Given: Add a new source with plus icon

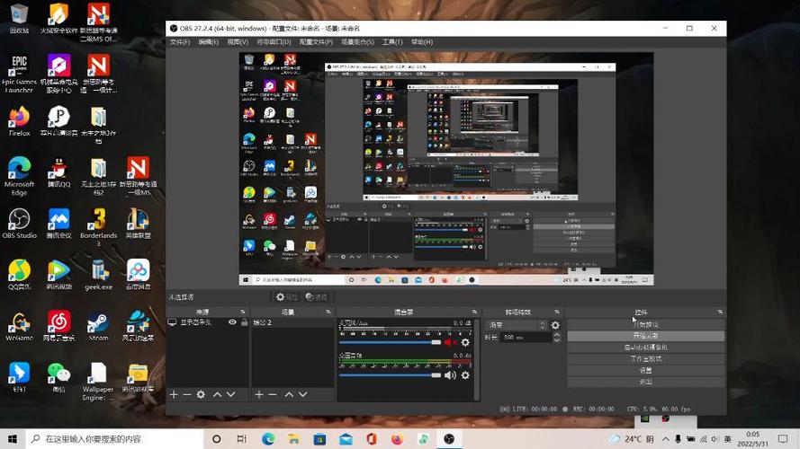Looking at the screenshot, I should pyautogui.click(x=174, y=394).
